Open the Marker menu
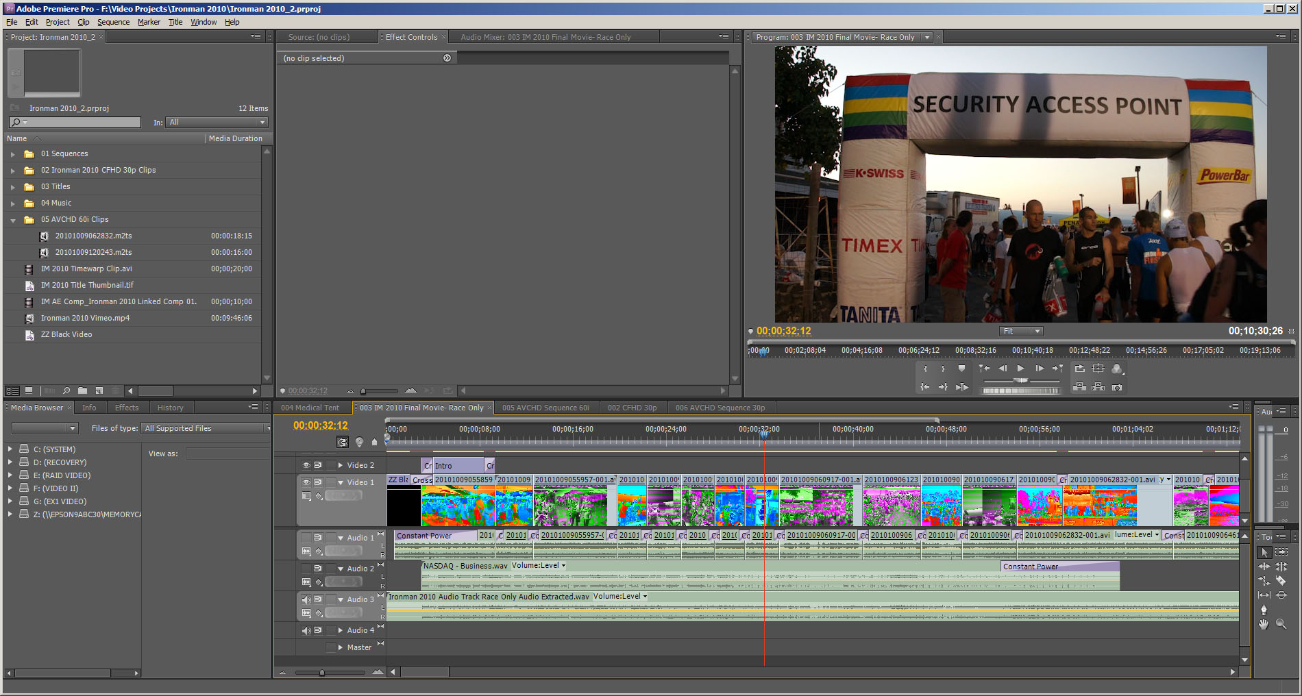 pos(149,22)
